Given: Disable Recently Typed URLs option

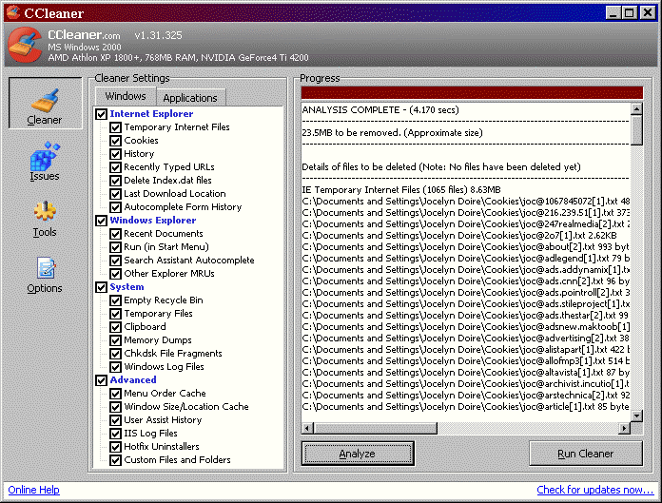Looking at the screenshot, I should (115, 167).
